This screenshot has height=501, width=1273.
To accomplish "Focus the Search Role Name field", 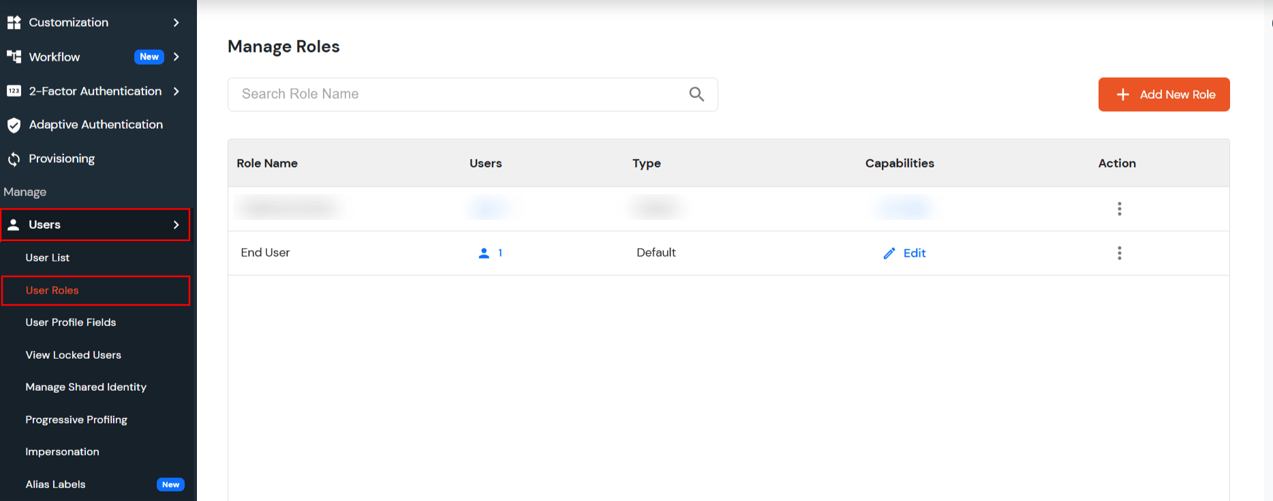I will coord(457,95).
